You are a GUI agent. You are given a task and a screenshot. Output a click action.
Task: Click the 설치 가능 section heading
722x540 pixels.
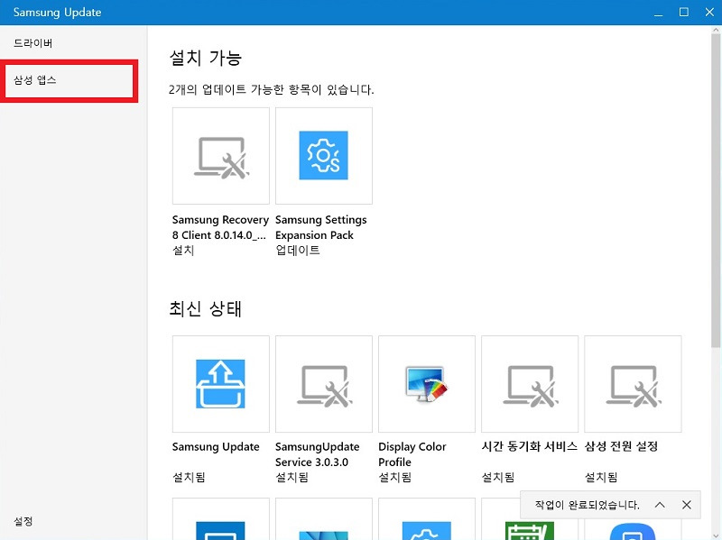[206, 58]
